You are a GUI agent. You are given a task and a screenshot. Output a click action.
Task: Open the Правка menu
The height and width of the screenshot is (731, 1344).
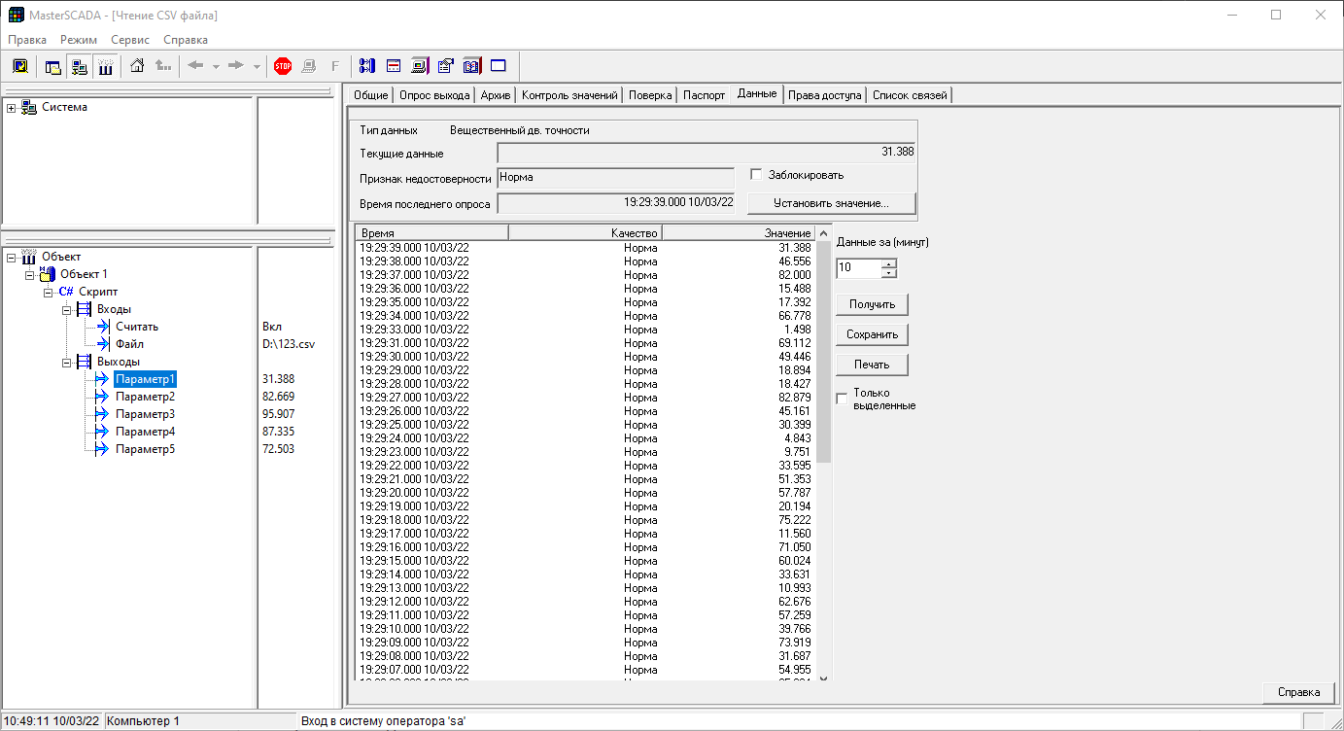tap(27, 40)
